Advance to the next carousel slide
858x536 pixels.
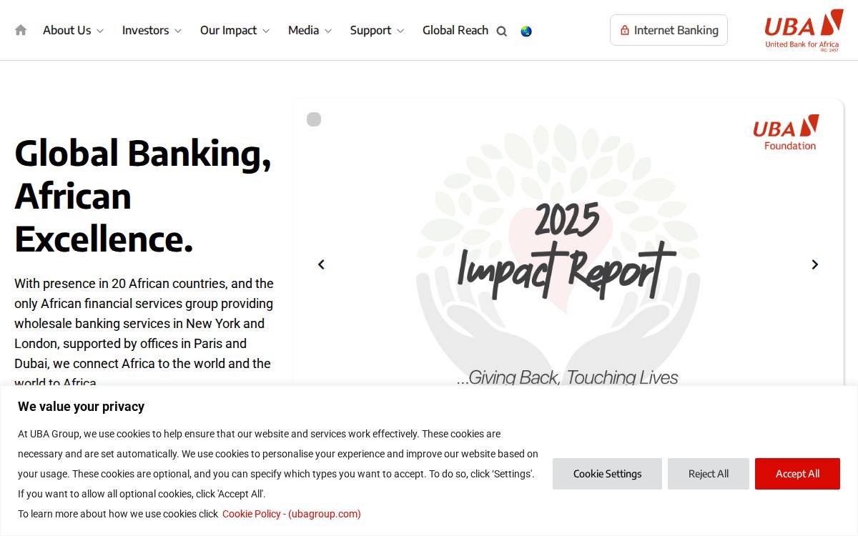click(x=814, y=264)
